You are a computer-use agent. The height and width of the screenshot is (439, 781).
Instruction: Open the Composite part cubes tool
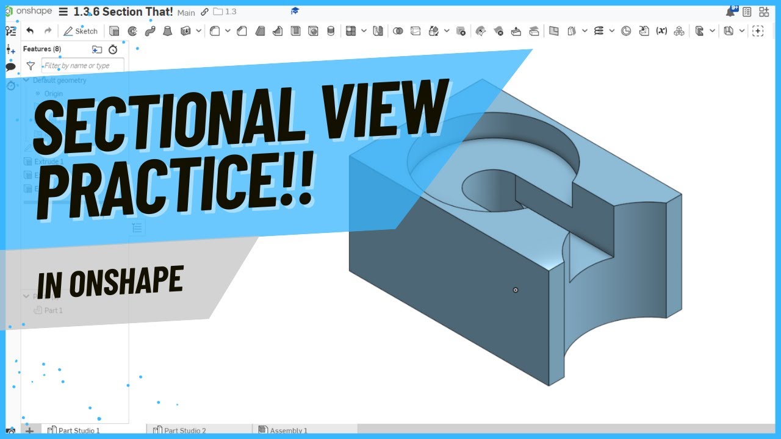tap(679, 31)
